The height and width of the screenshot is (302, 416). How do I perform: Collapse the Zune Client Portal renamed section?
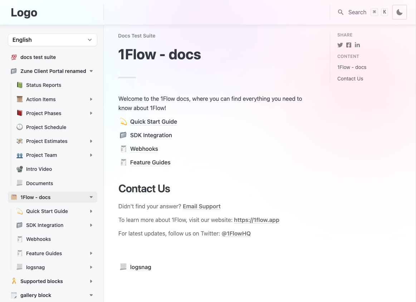coord(91,71)
